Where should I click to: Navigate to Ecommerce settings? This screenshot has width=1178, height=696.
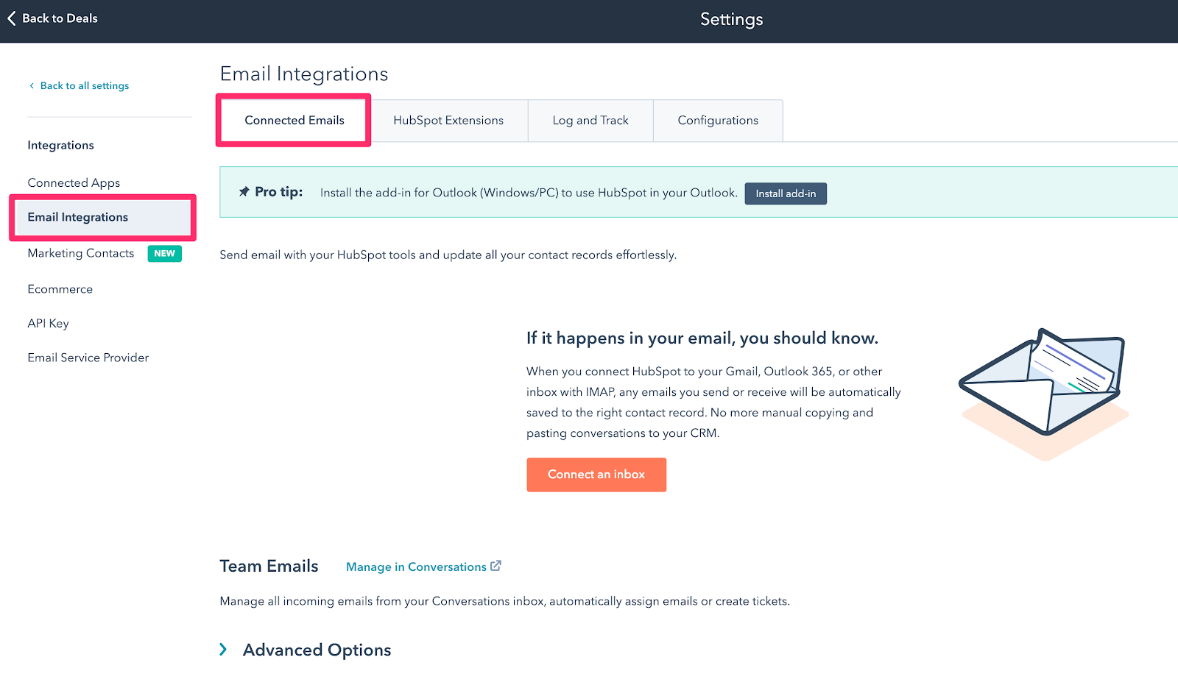60,289
